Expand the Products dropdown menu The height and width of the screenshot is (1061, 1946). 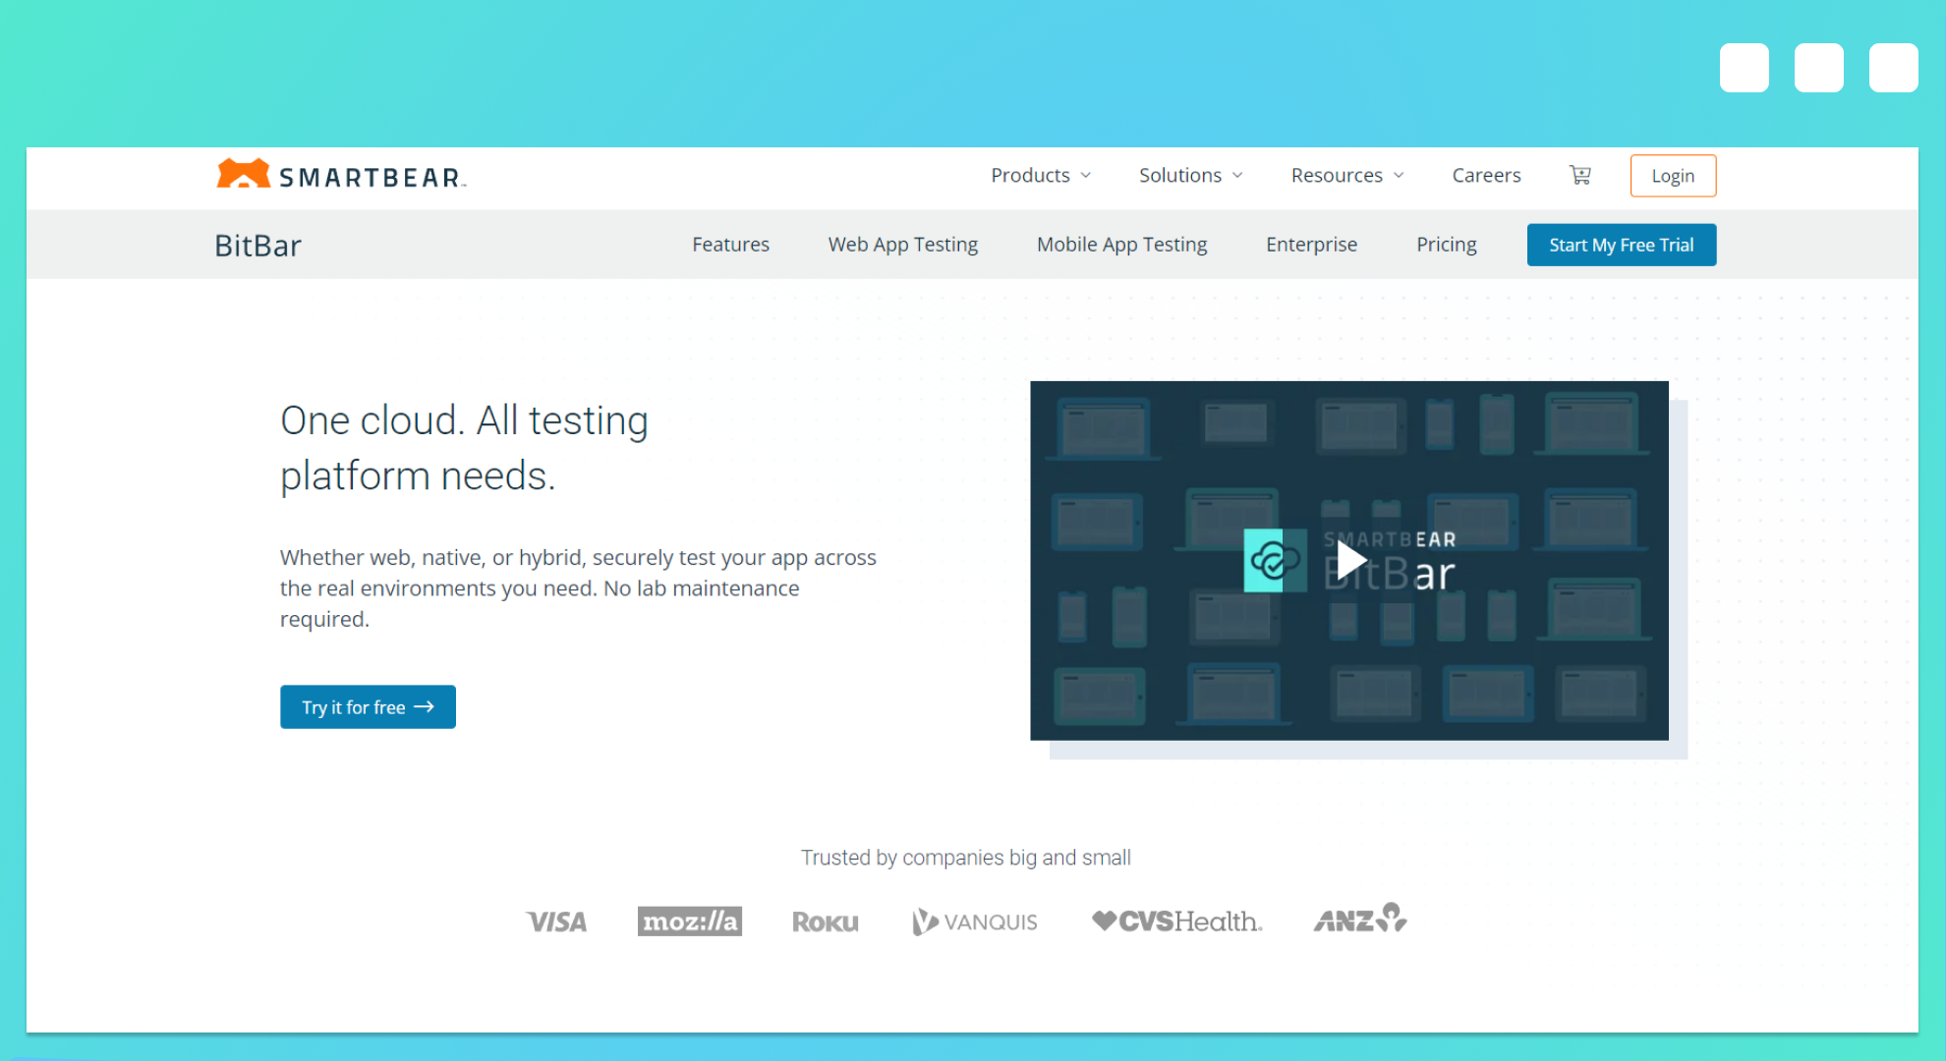coord(1040,175)
